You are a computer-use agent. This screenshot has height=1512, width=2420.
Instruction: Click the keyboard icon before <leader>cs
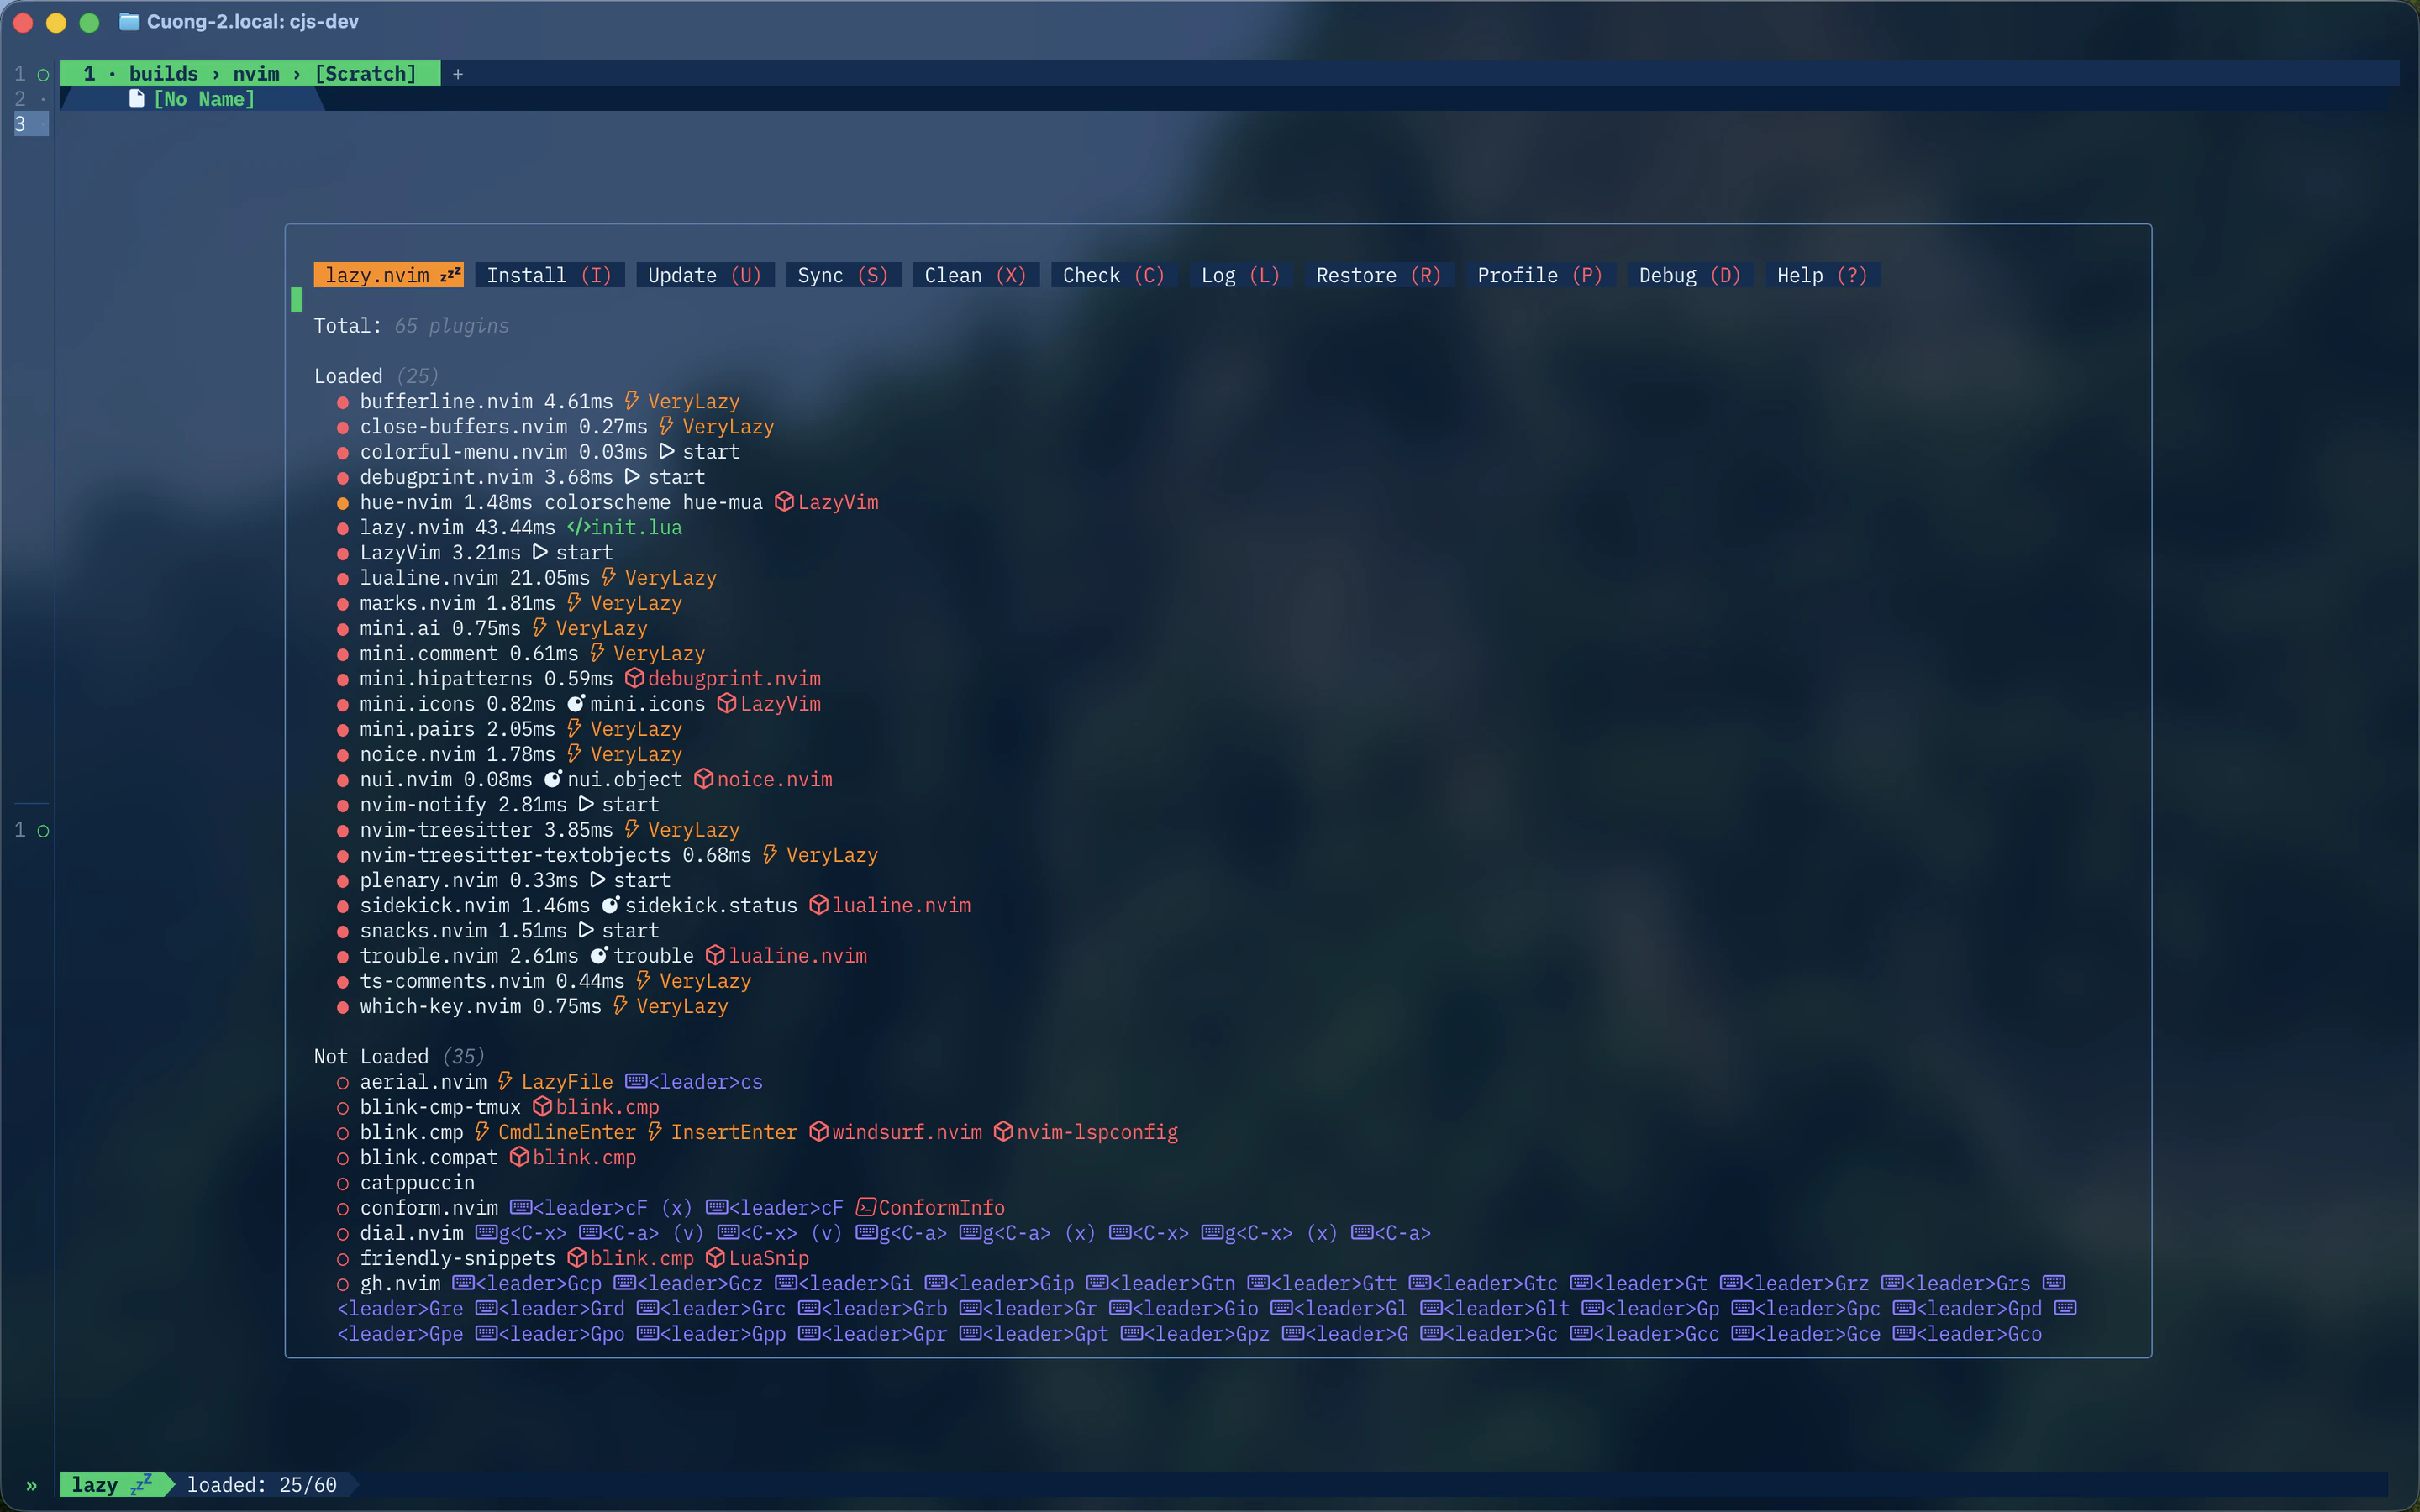pyautogui.click(x=636, y=1082)
